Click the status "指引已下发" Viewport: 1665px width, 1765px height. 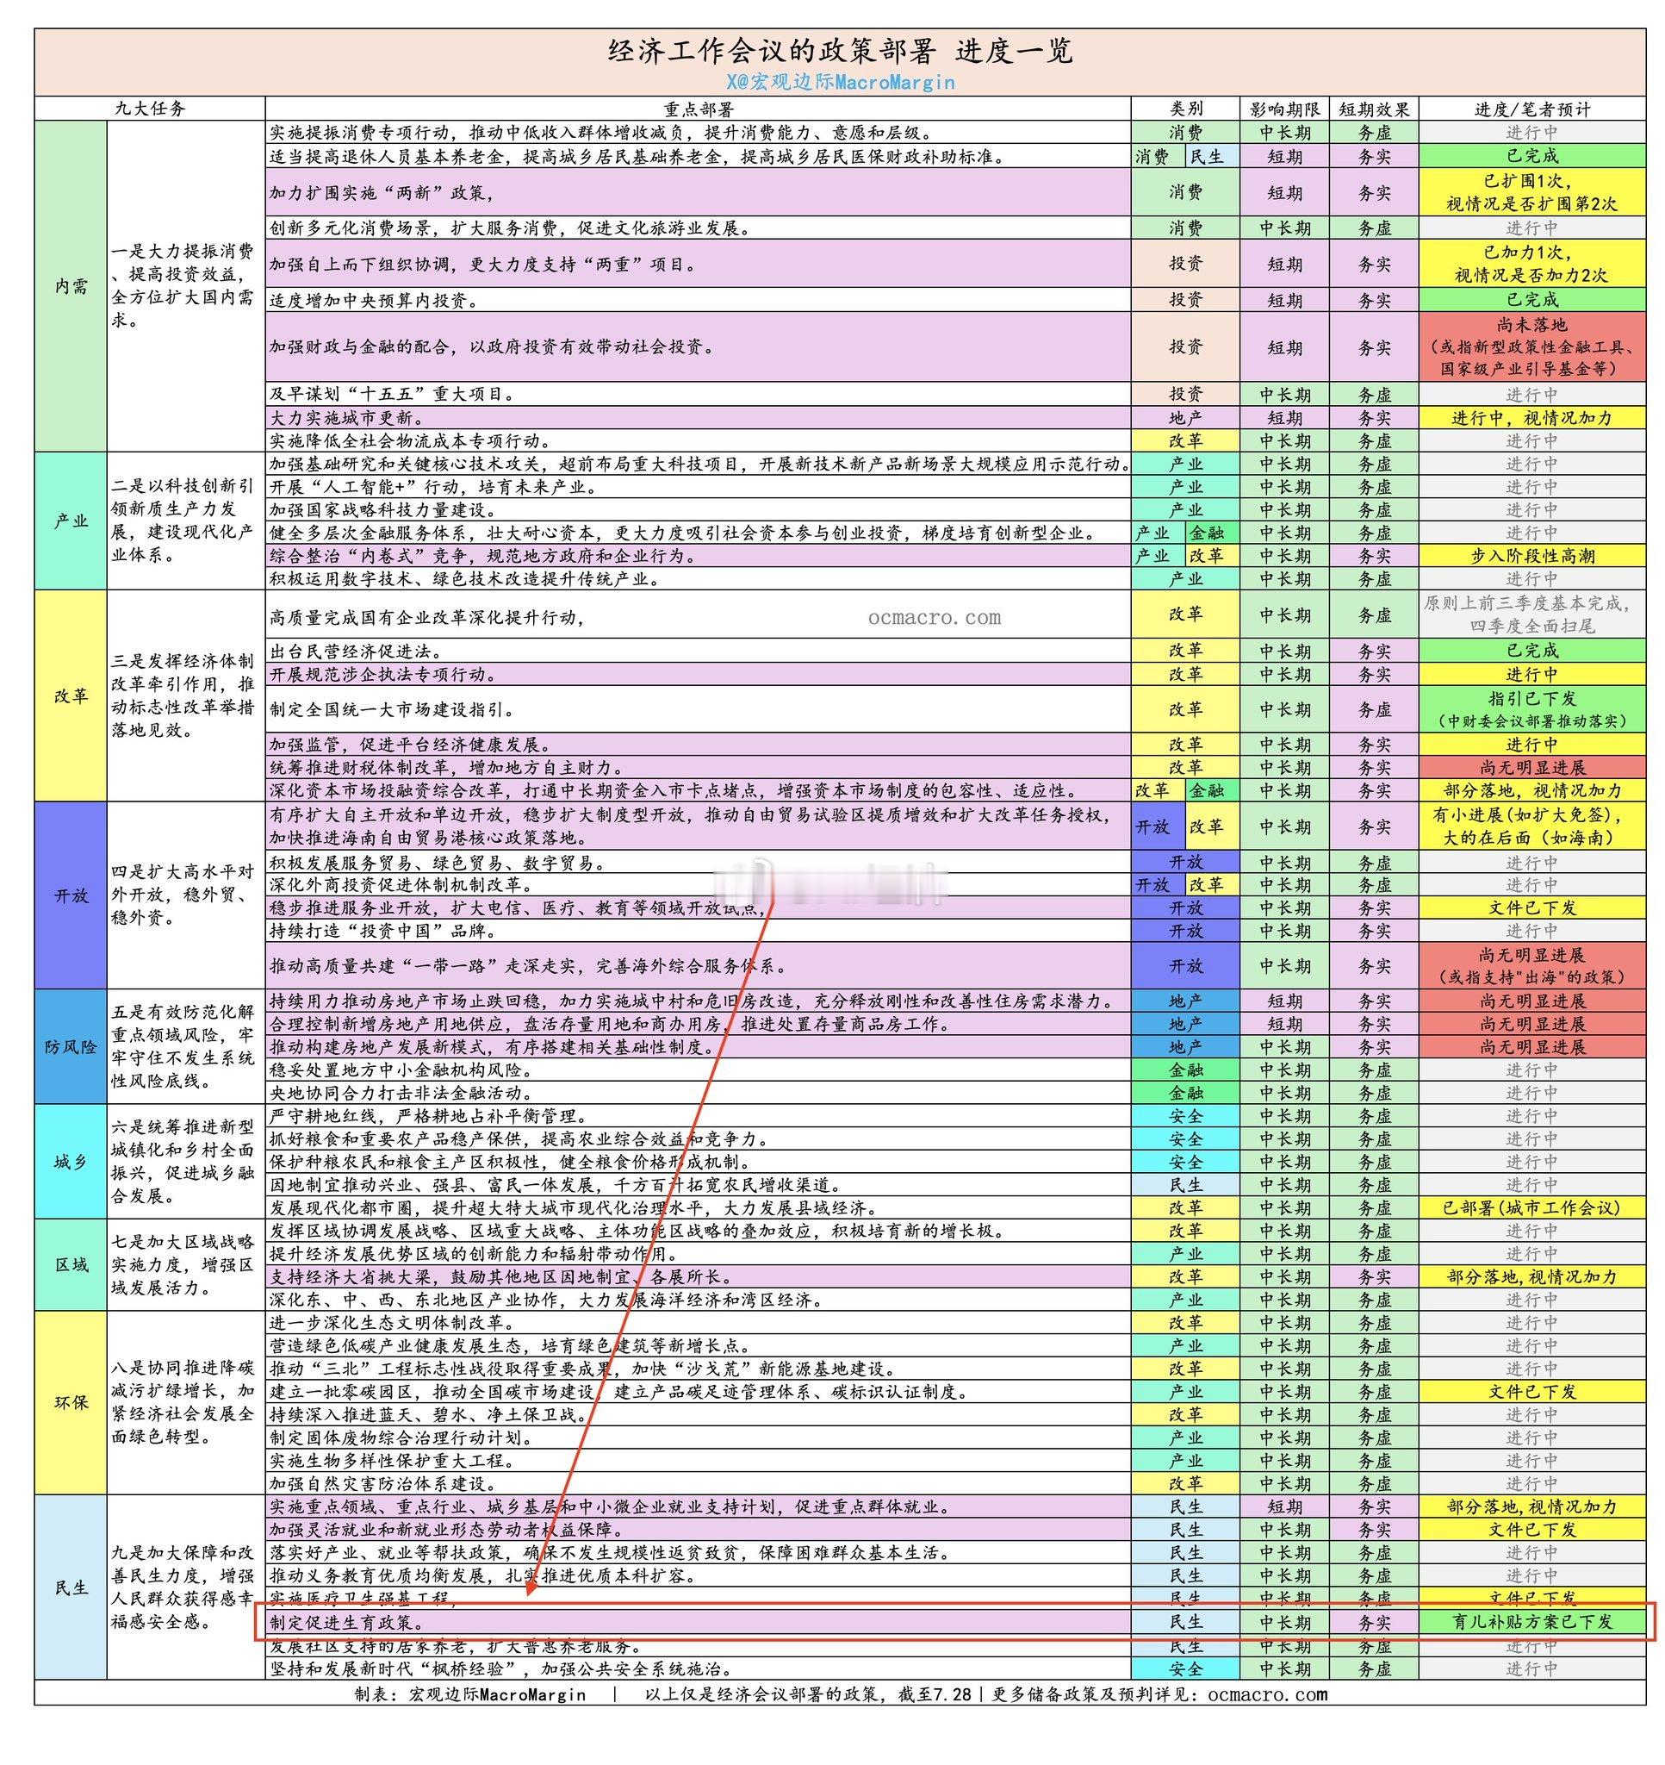point(1531,709)
